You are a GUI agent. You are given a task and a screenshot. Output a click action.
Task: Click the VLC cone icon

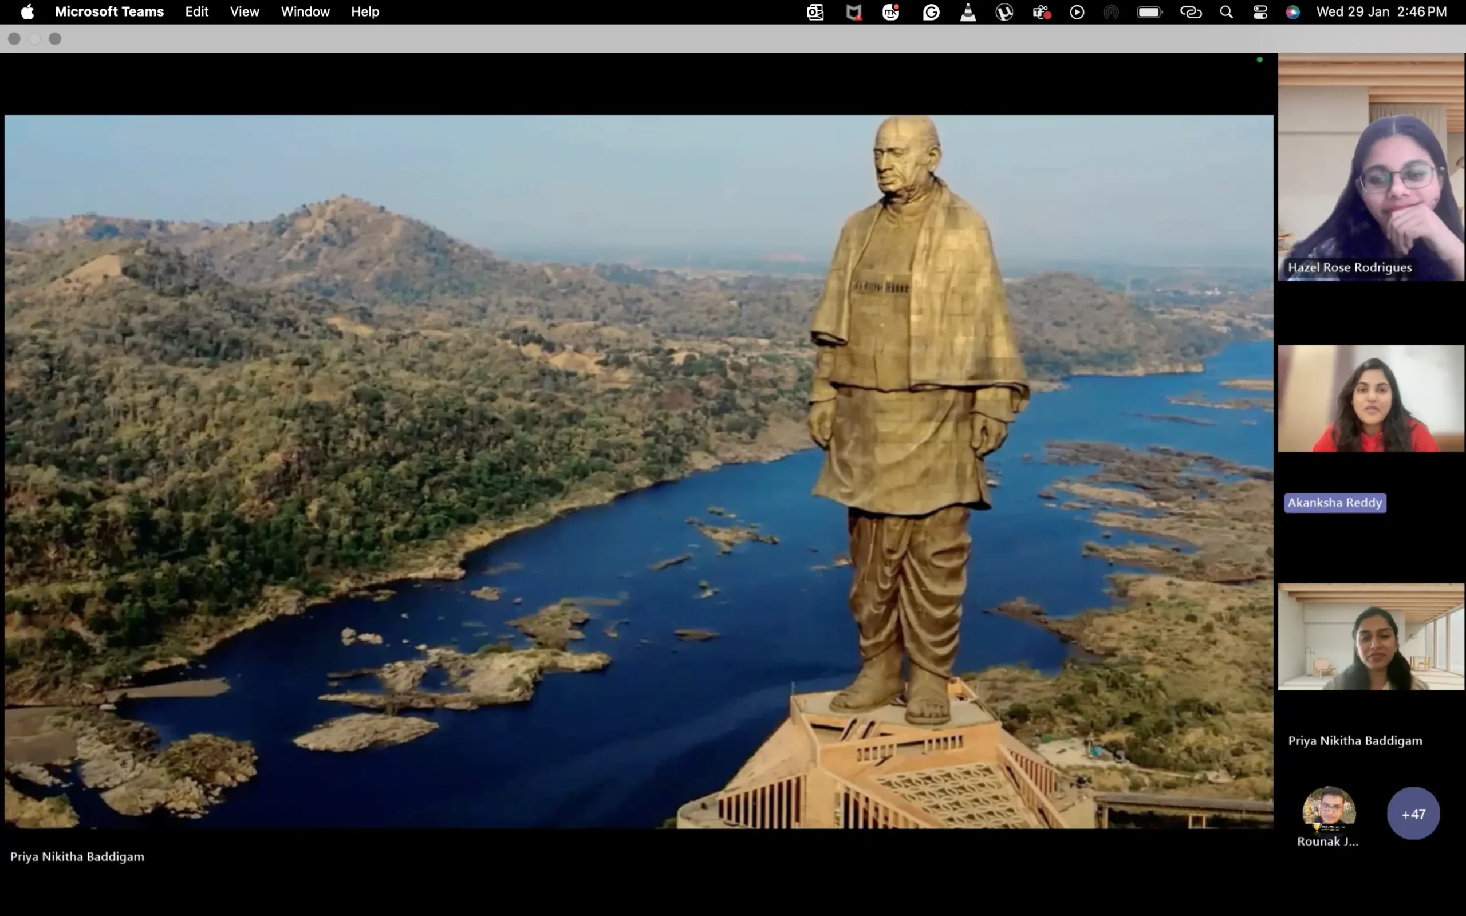click(x=968, y=12)
